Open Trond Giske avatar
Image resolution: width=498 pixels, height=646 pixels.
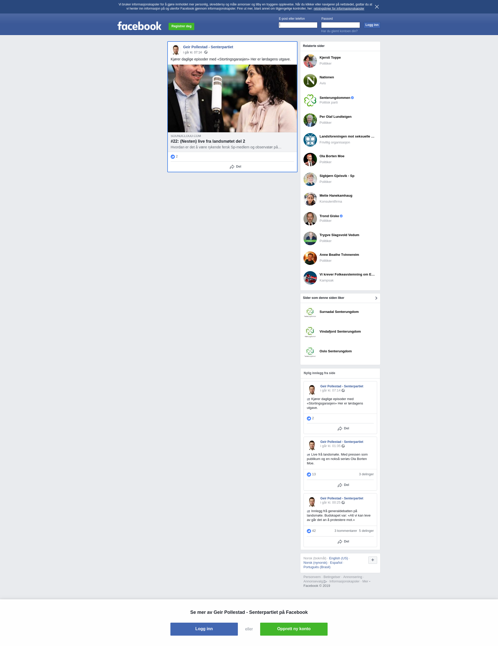pos(310,219)
